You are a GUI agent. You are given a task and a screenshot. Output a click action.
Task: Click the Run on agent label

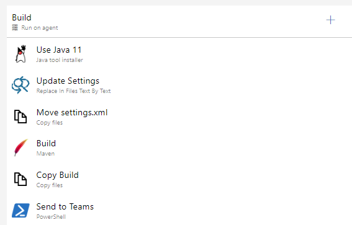pos(40,28)
